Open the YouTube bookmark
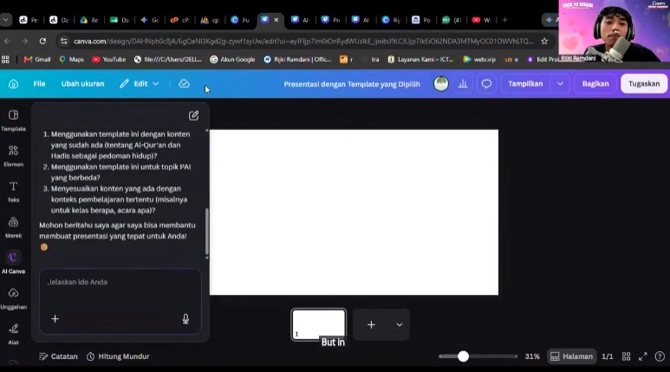 [x=109, y=60]
